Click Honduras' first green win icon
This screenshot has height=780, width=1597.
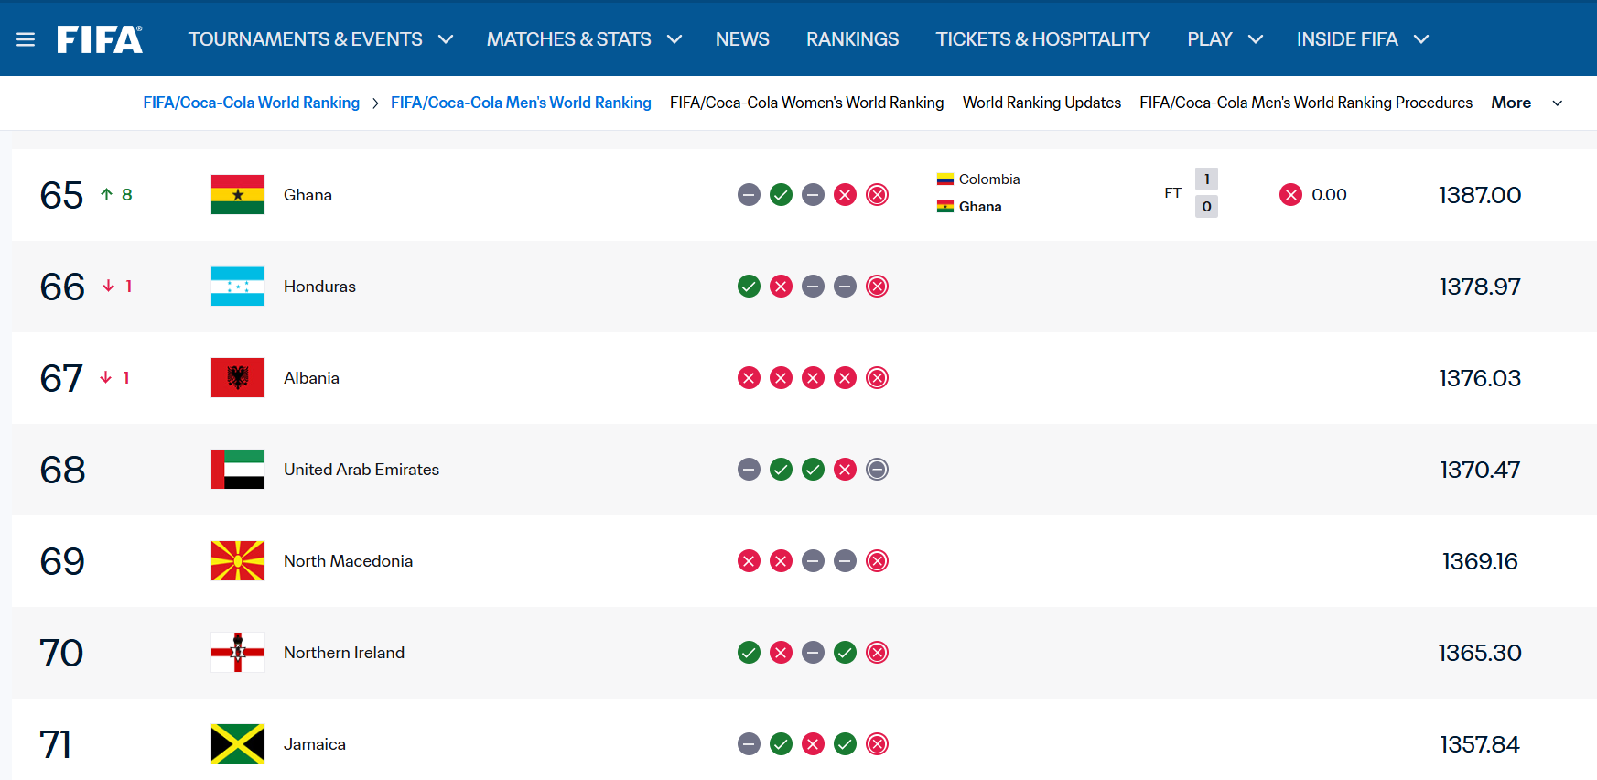749,287
